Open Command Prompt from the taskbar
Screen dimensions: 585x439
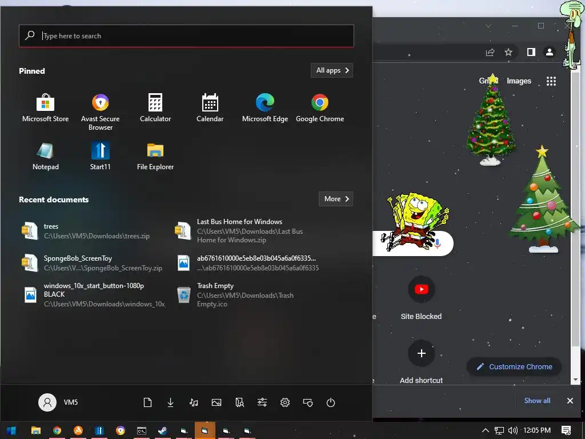(142, 430)
